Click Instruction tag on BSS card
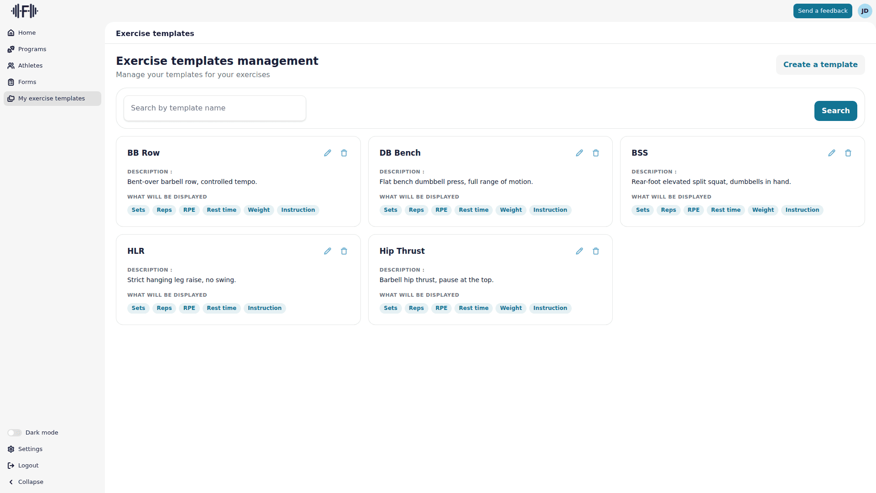This screenshot has height=493, width=876. click(x=802, y=210)
